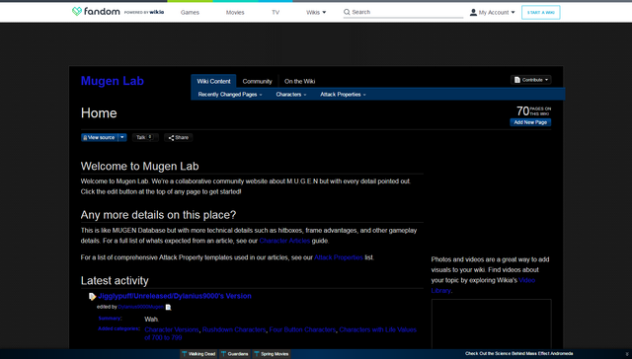Open Dylanius9000Mugen user profile link
Image resolution: width=632 pixels, height=359 pixels.
pos(140,307)
